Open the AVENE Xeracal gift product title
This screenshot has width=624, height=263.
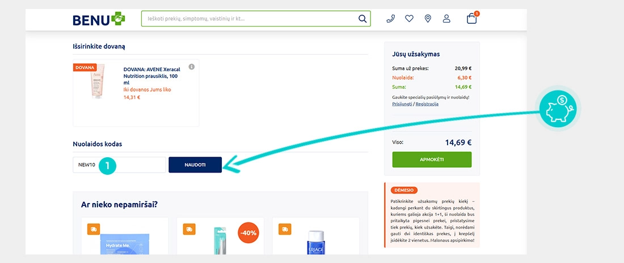[x=151, y=75]
